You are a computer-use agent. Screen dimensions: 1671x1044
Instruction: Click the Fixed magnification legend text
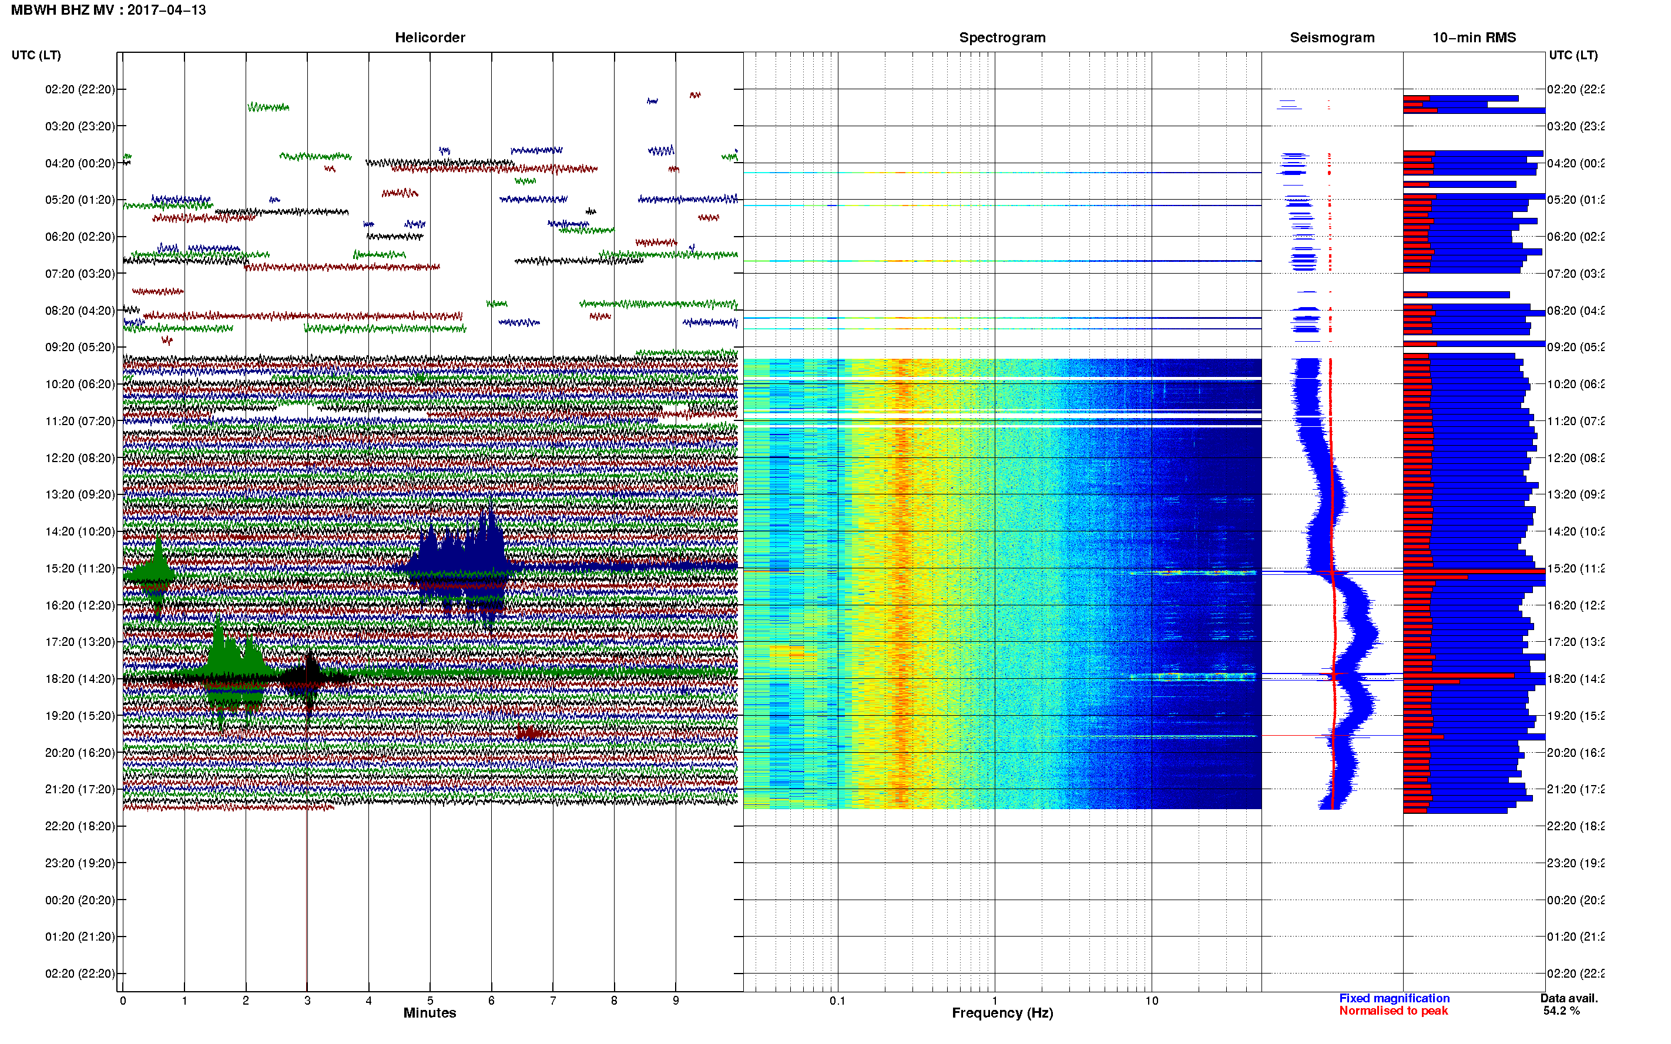tap(1394, 998)
